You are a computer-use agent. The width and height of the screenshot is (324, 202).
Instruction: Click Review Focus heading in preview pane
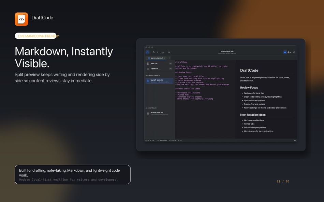click(249, 88)
